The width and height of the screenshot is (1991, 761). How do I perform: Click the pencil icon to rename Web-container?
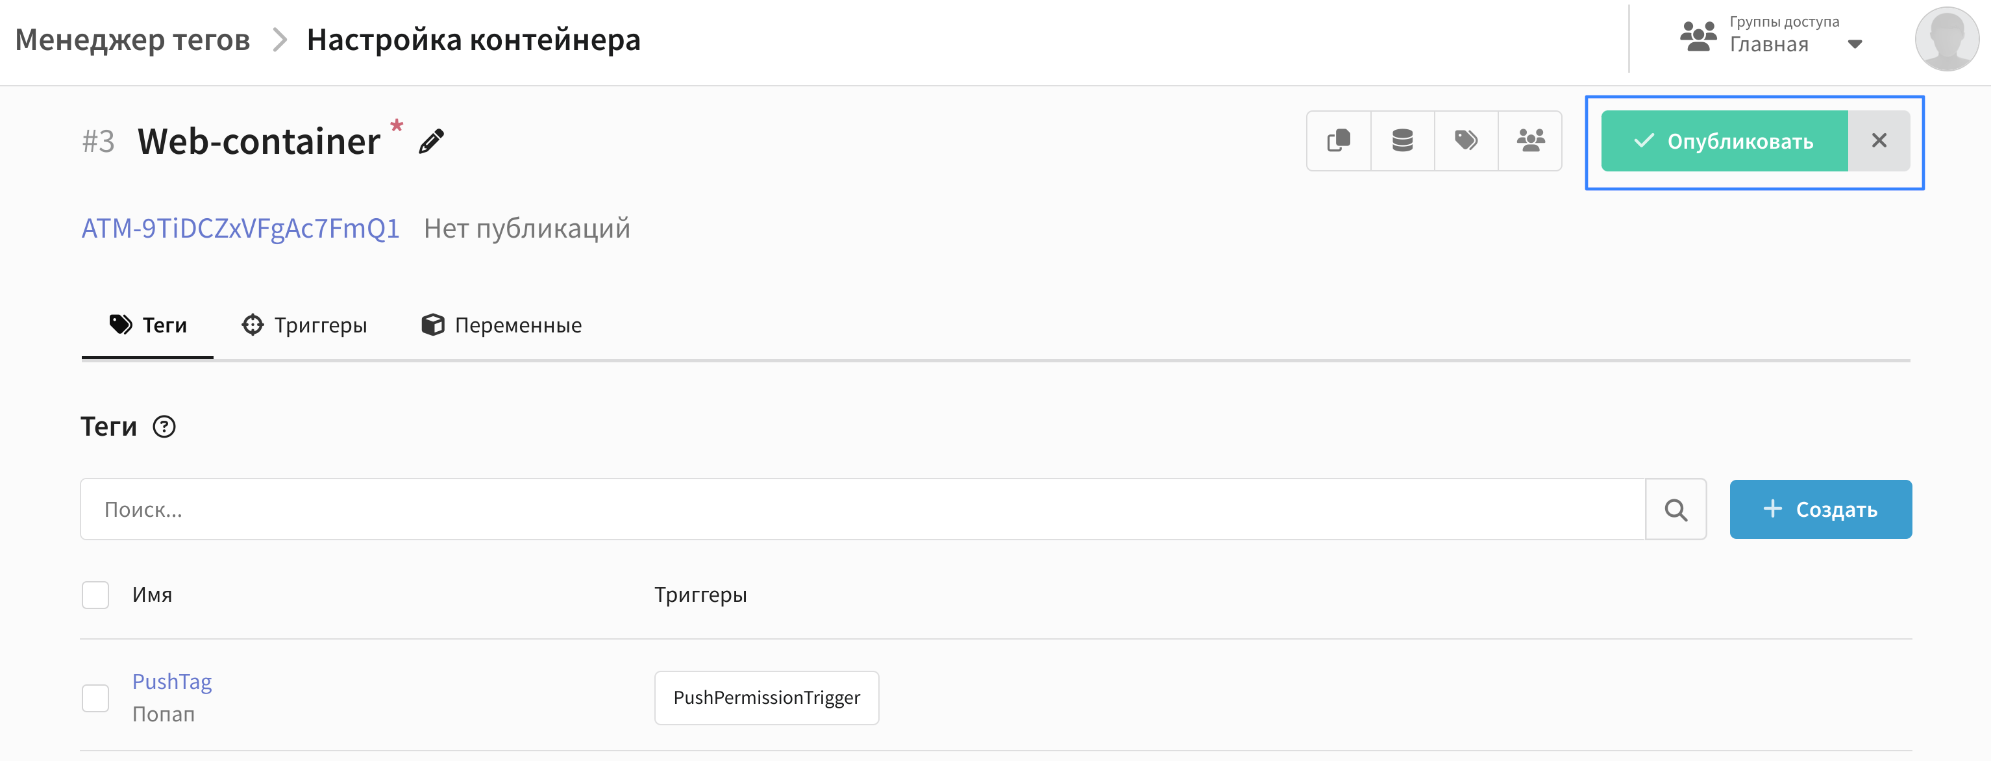(x=431, y=142)
